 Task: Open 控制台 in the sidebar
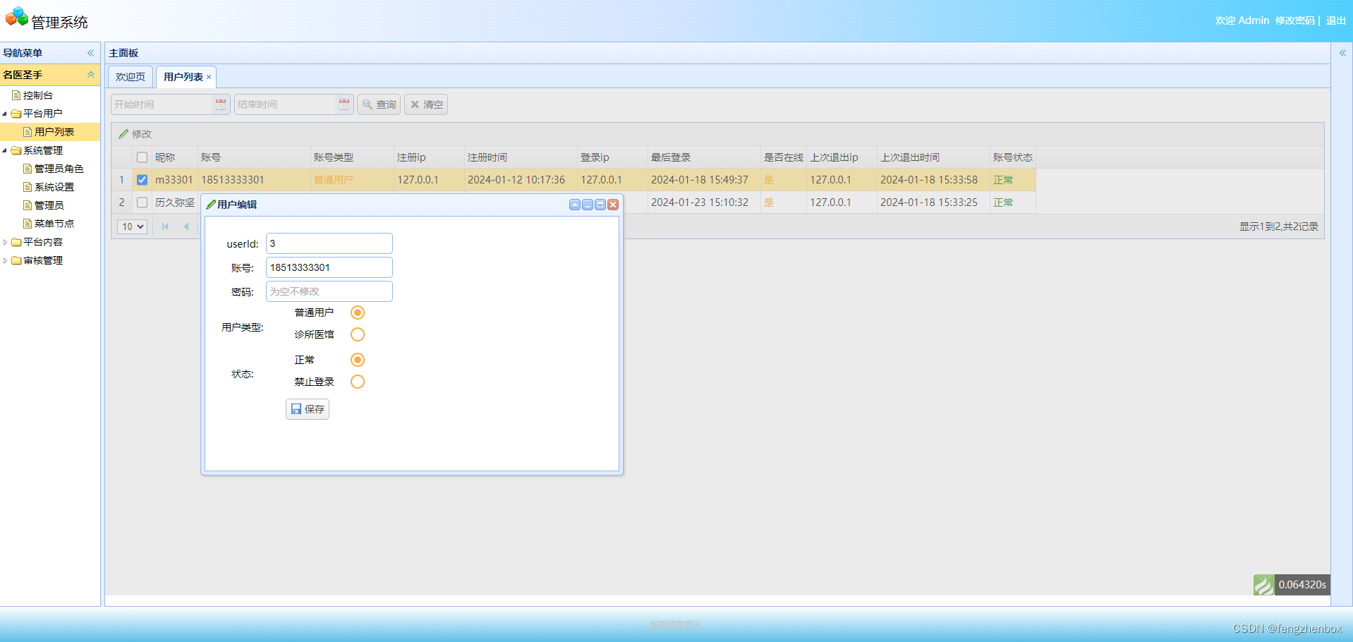[x=37, y=95]
